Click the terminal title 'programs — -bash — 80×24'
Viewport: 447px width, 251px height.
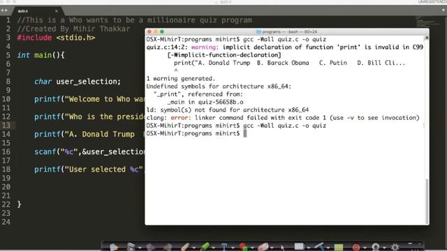coord(289,32)
